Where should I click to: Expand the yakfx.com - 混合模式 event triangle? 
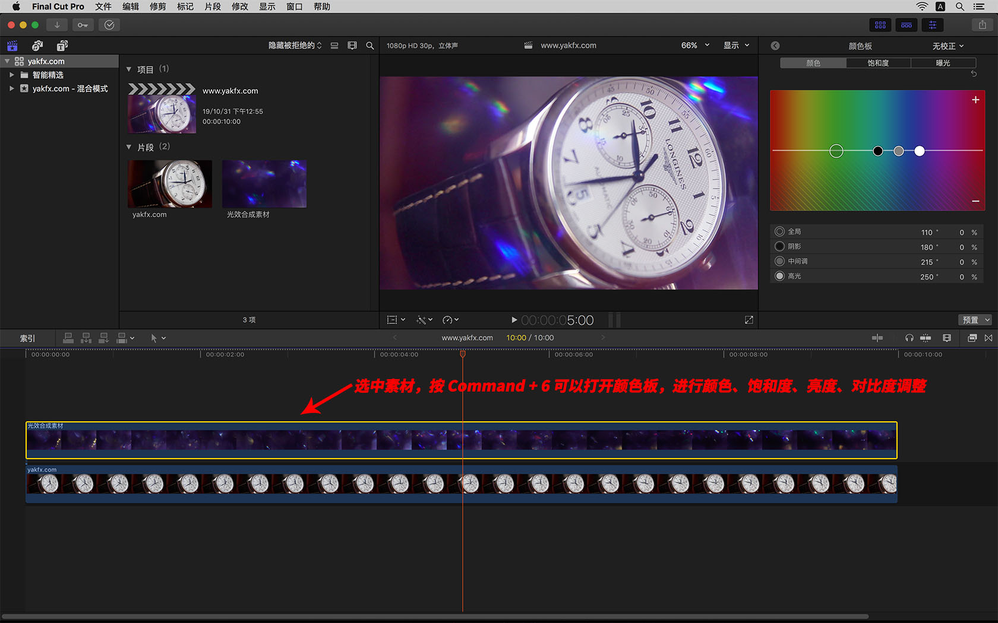[x=11, y=88]
